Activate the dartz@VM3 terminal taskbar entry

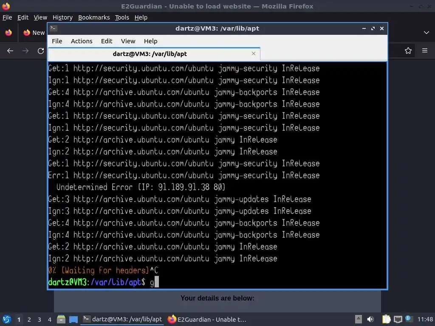tap(122, 319)
